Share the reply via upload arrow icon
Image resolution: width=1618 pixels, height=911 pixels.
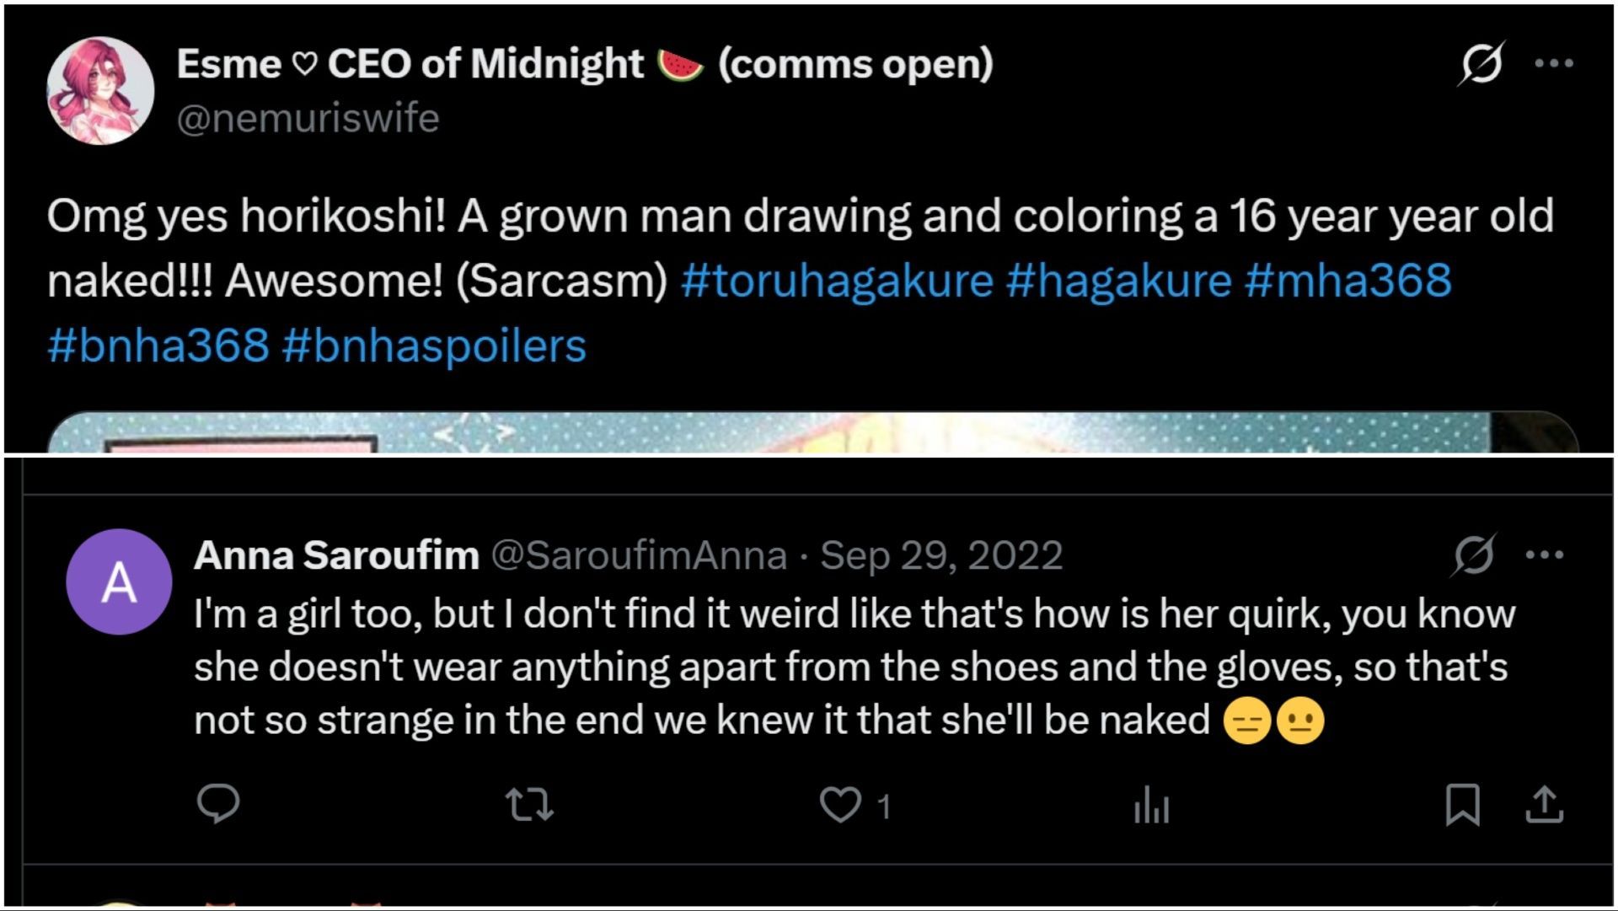tap(1544, 805)
